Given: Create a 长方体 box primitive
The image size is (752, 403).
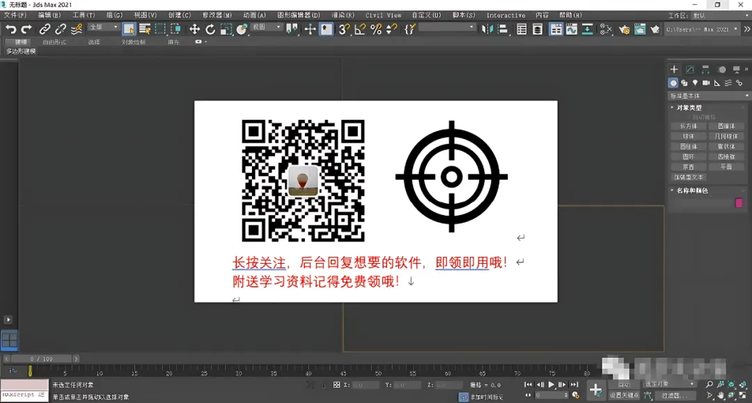Looking at the screenshot, I should [688, 126].
